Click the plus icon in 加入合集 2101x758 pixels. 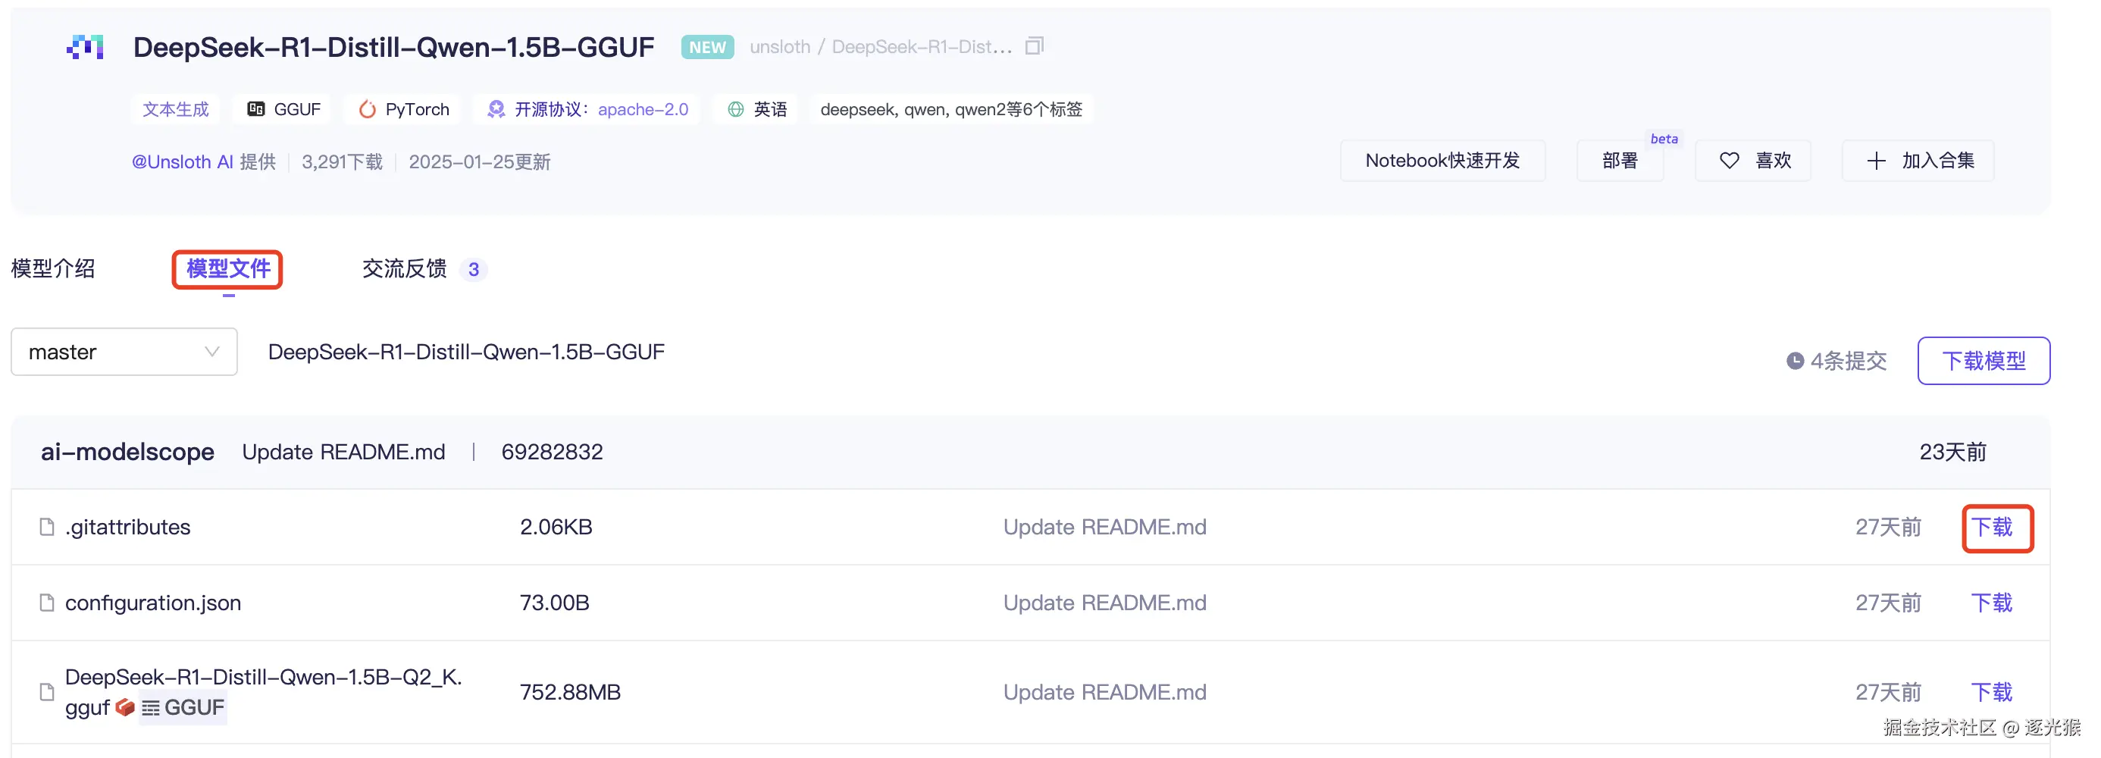[1876, 161]
